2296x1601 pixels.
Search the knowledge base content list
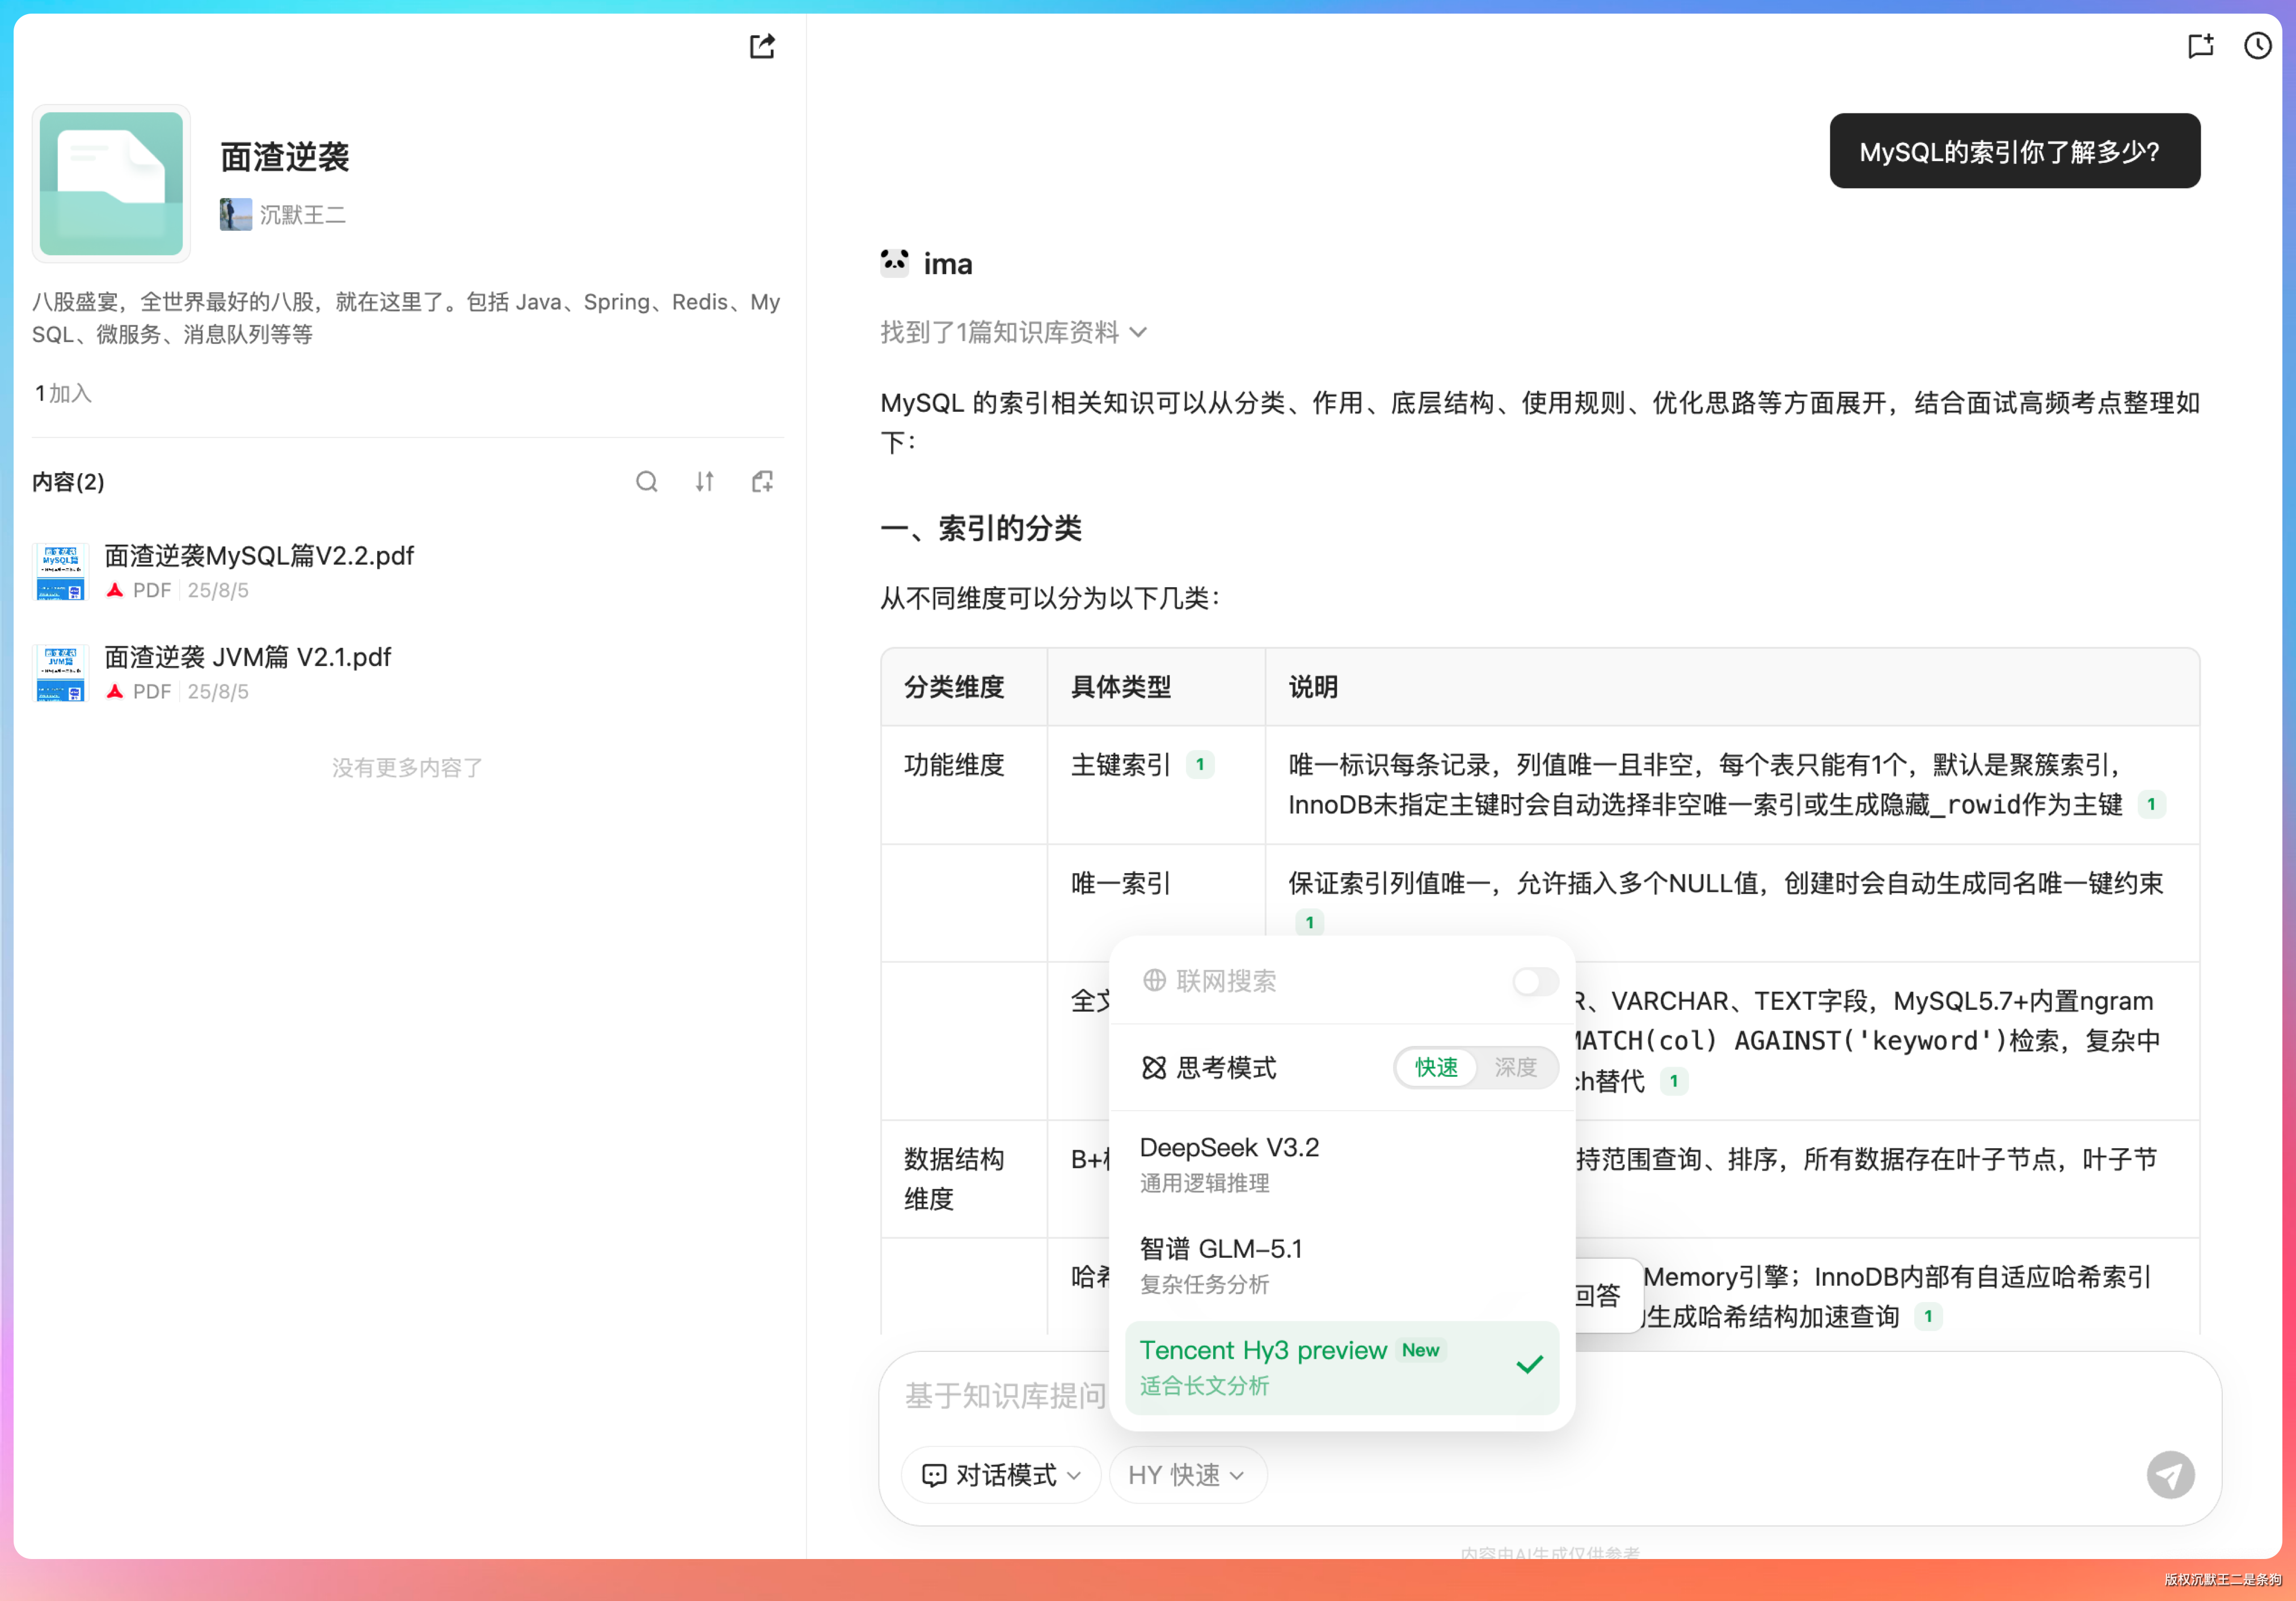[x=647, y=482]
